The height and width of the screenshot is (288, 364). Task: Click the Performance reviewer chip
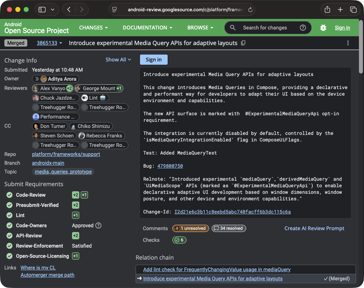coord(56,117)
